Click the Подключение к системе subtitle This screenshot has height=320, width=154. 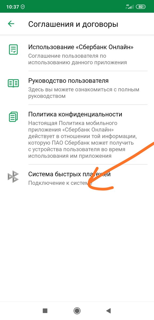(x=60, y=183)
